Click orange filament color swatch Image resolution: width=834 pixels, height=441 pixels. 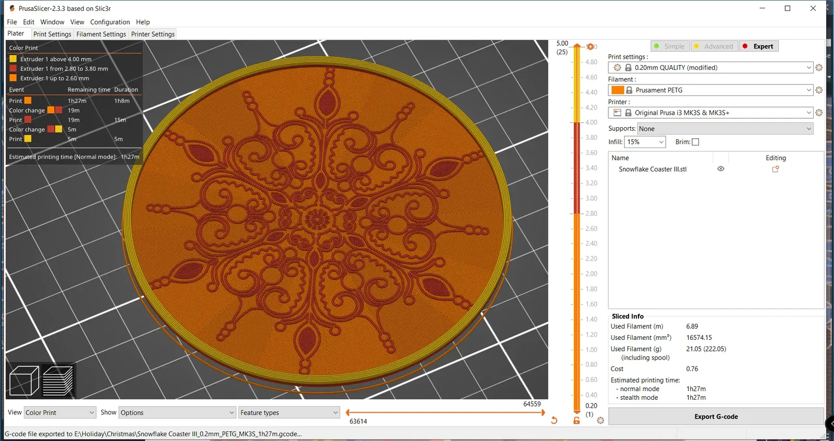[618, 90]
